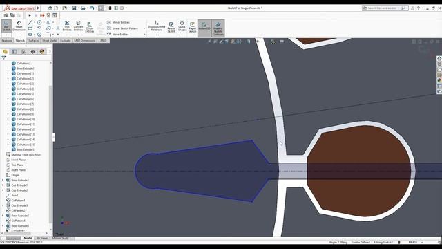Select the Sketch Text tool

(58, 28)
